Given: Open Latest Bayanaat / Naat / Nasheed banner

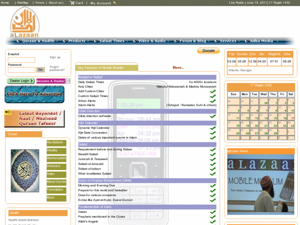Looking at the screenshot, I should point(34,118).
